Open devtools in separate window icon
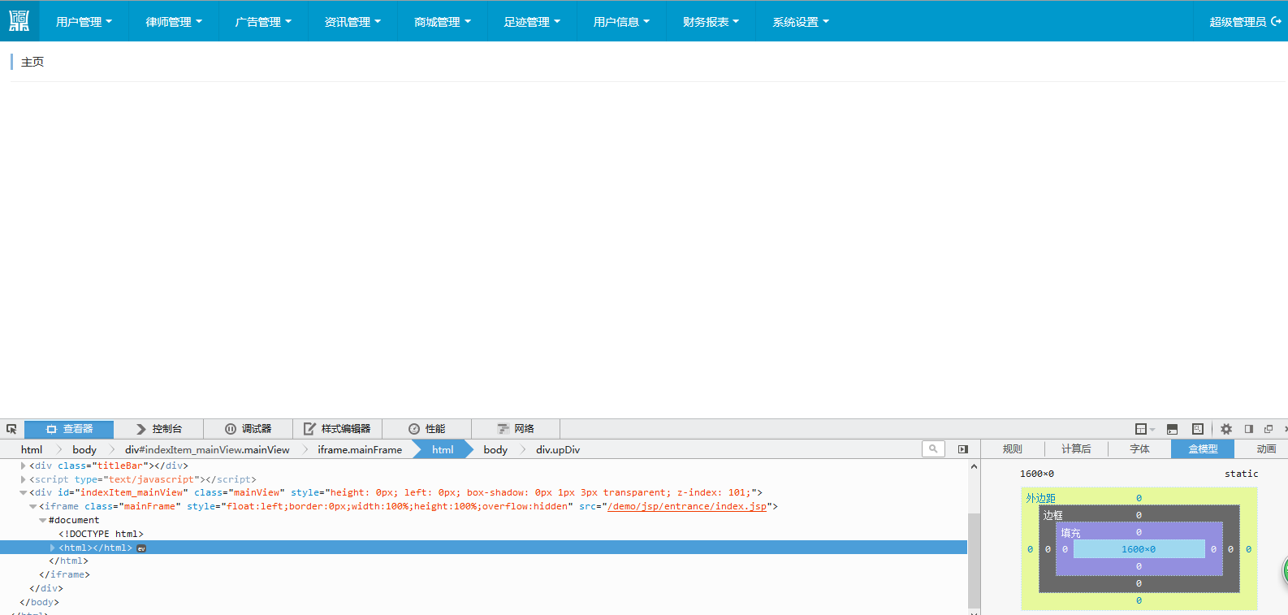Screen dimensions: 1288x615 tap(1269, 429)
